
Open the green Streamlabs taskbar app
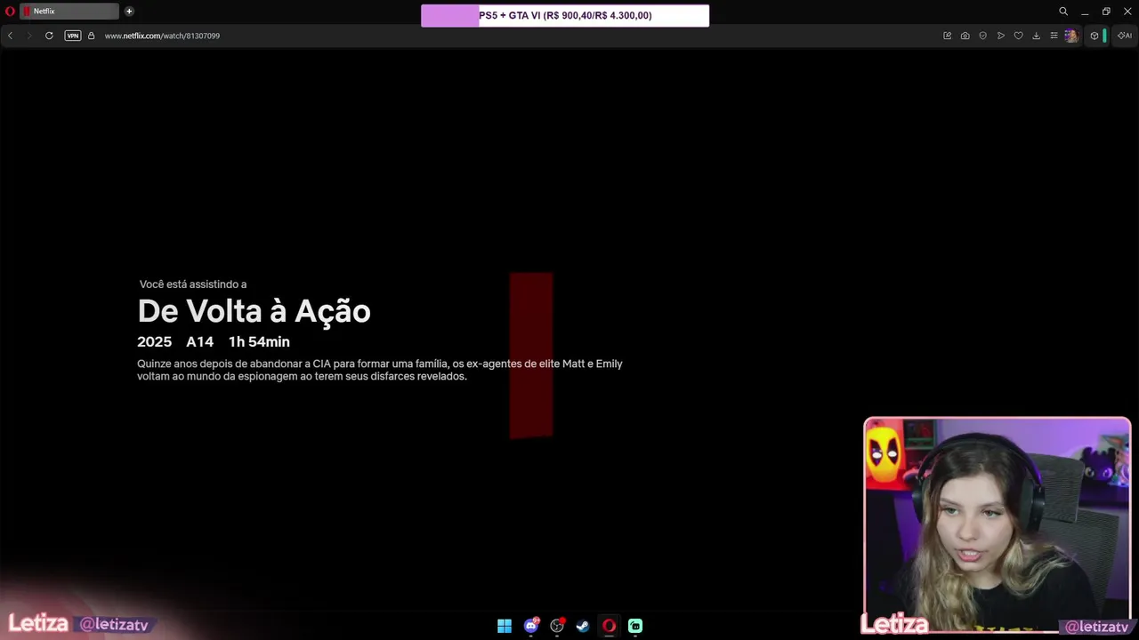635,626
